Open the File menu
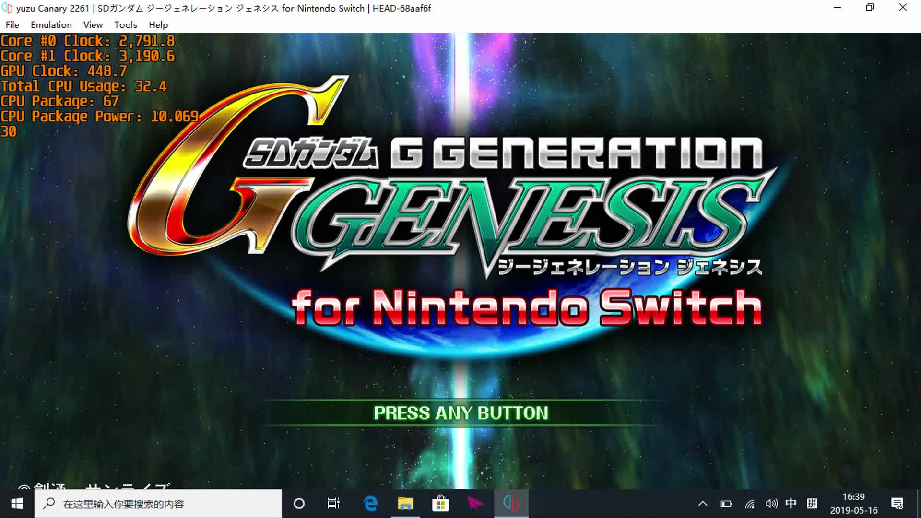Viewport: 921px width, 518px height. (12, 25)
